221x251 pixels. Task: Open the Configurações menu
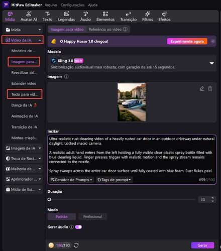pos(73,5)
